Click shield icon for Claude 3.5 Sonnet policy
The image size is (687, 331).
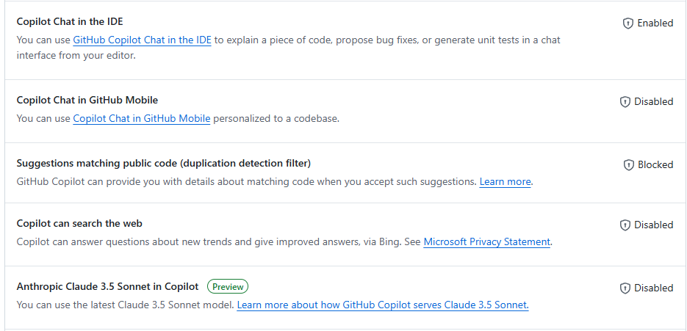coord(625,288)
